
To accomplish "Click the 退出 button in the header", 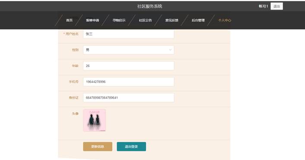I will coord(277,6).
